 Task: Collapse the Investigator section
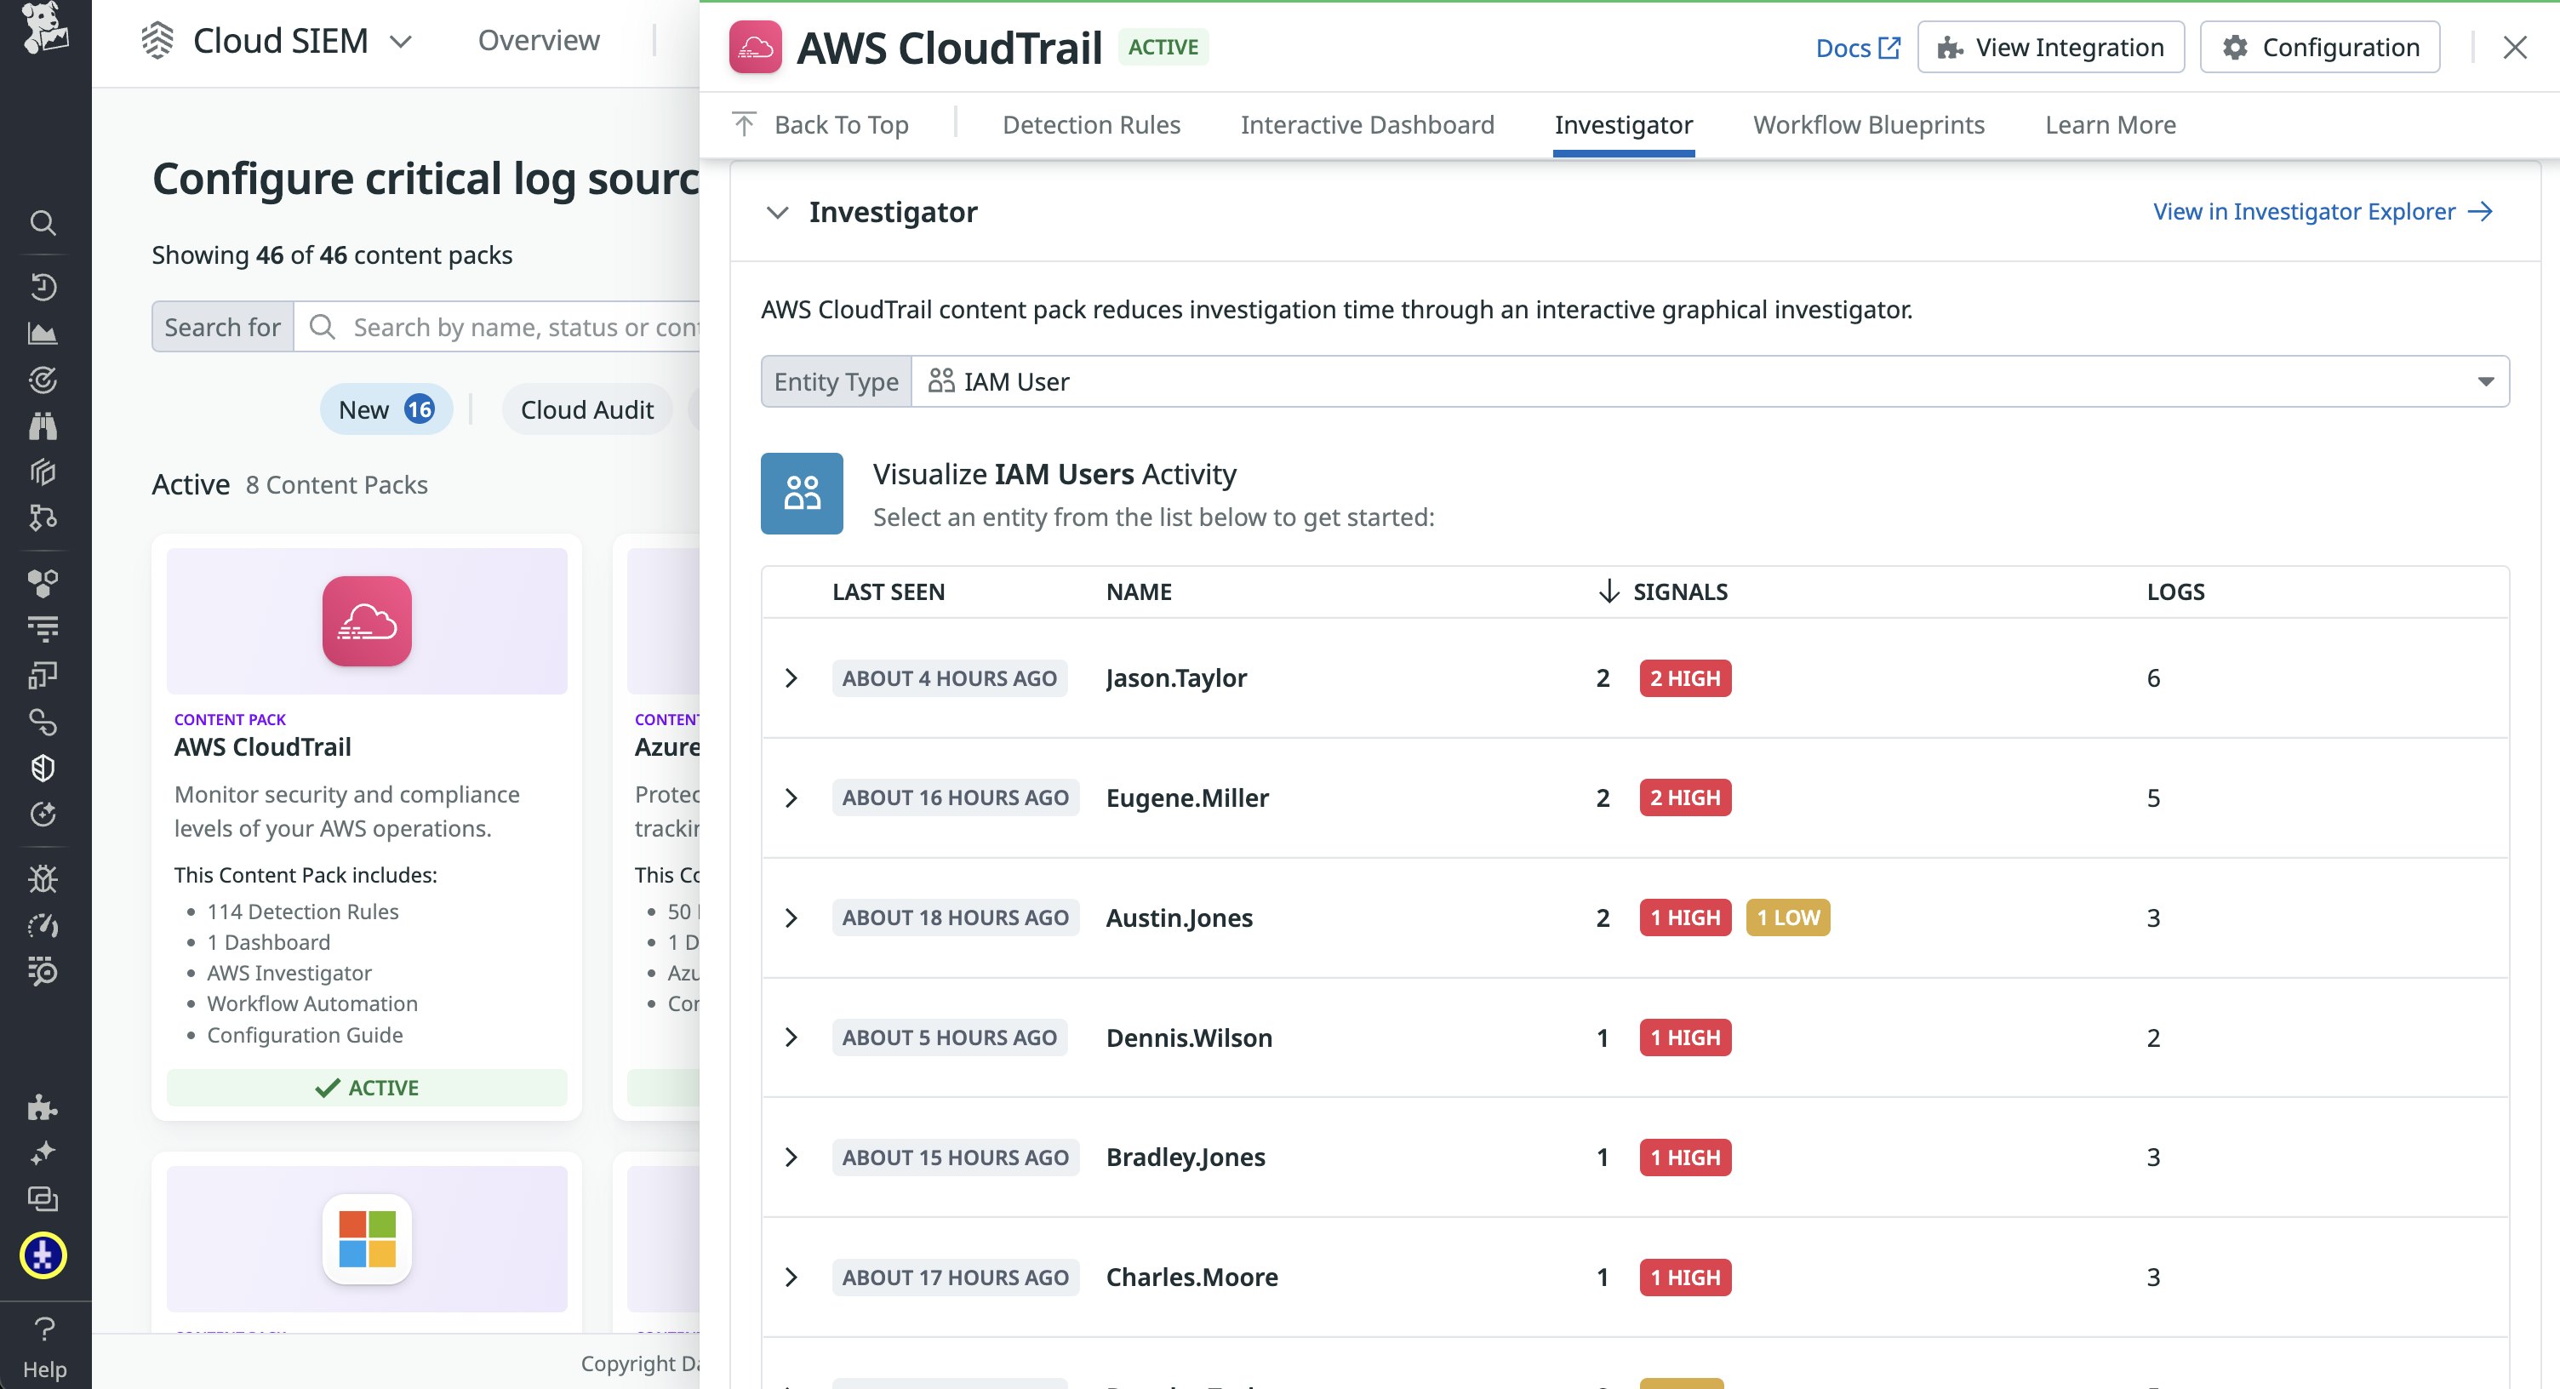pos(778,213)
